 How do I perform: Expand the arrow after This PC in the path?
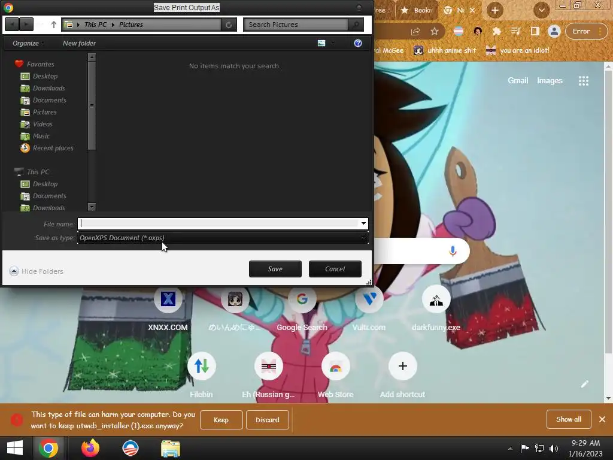pos(113,25)
